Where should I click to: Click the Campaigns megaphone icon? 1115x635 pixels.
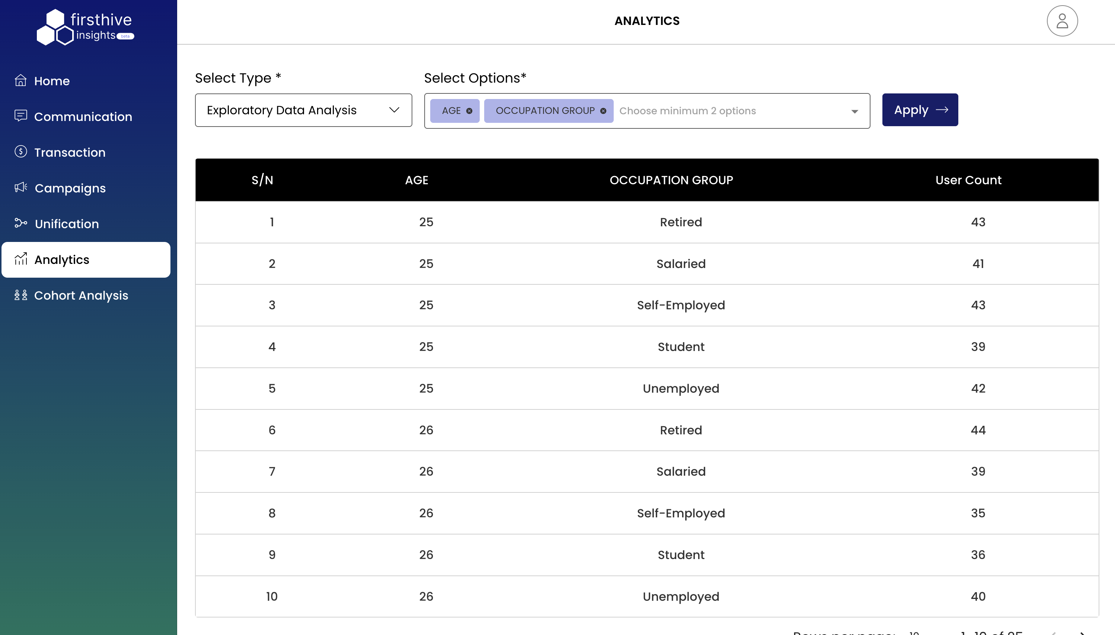point(20,188)
